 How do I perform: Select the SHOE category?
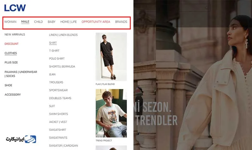[x=9, y=85]
